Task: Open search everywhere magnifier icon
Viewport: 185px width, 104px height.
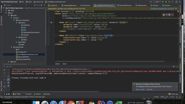Action: [180, 2]
